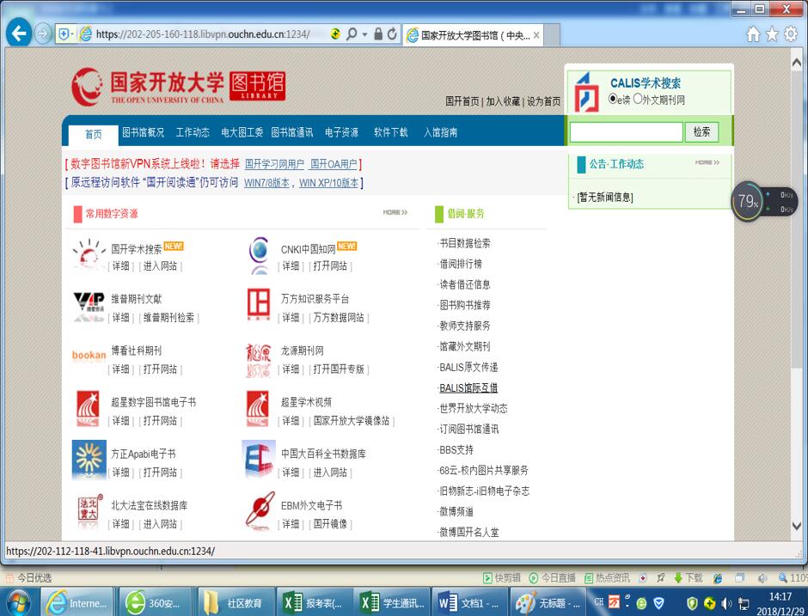This screenshot has width=808, height=616.
Task: Click the address bar search magnifier icon
Action: click(352, 34)
